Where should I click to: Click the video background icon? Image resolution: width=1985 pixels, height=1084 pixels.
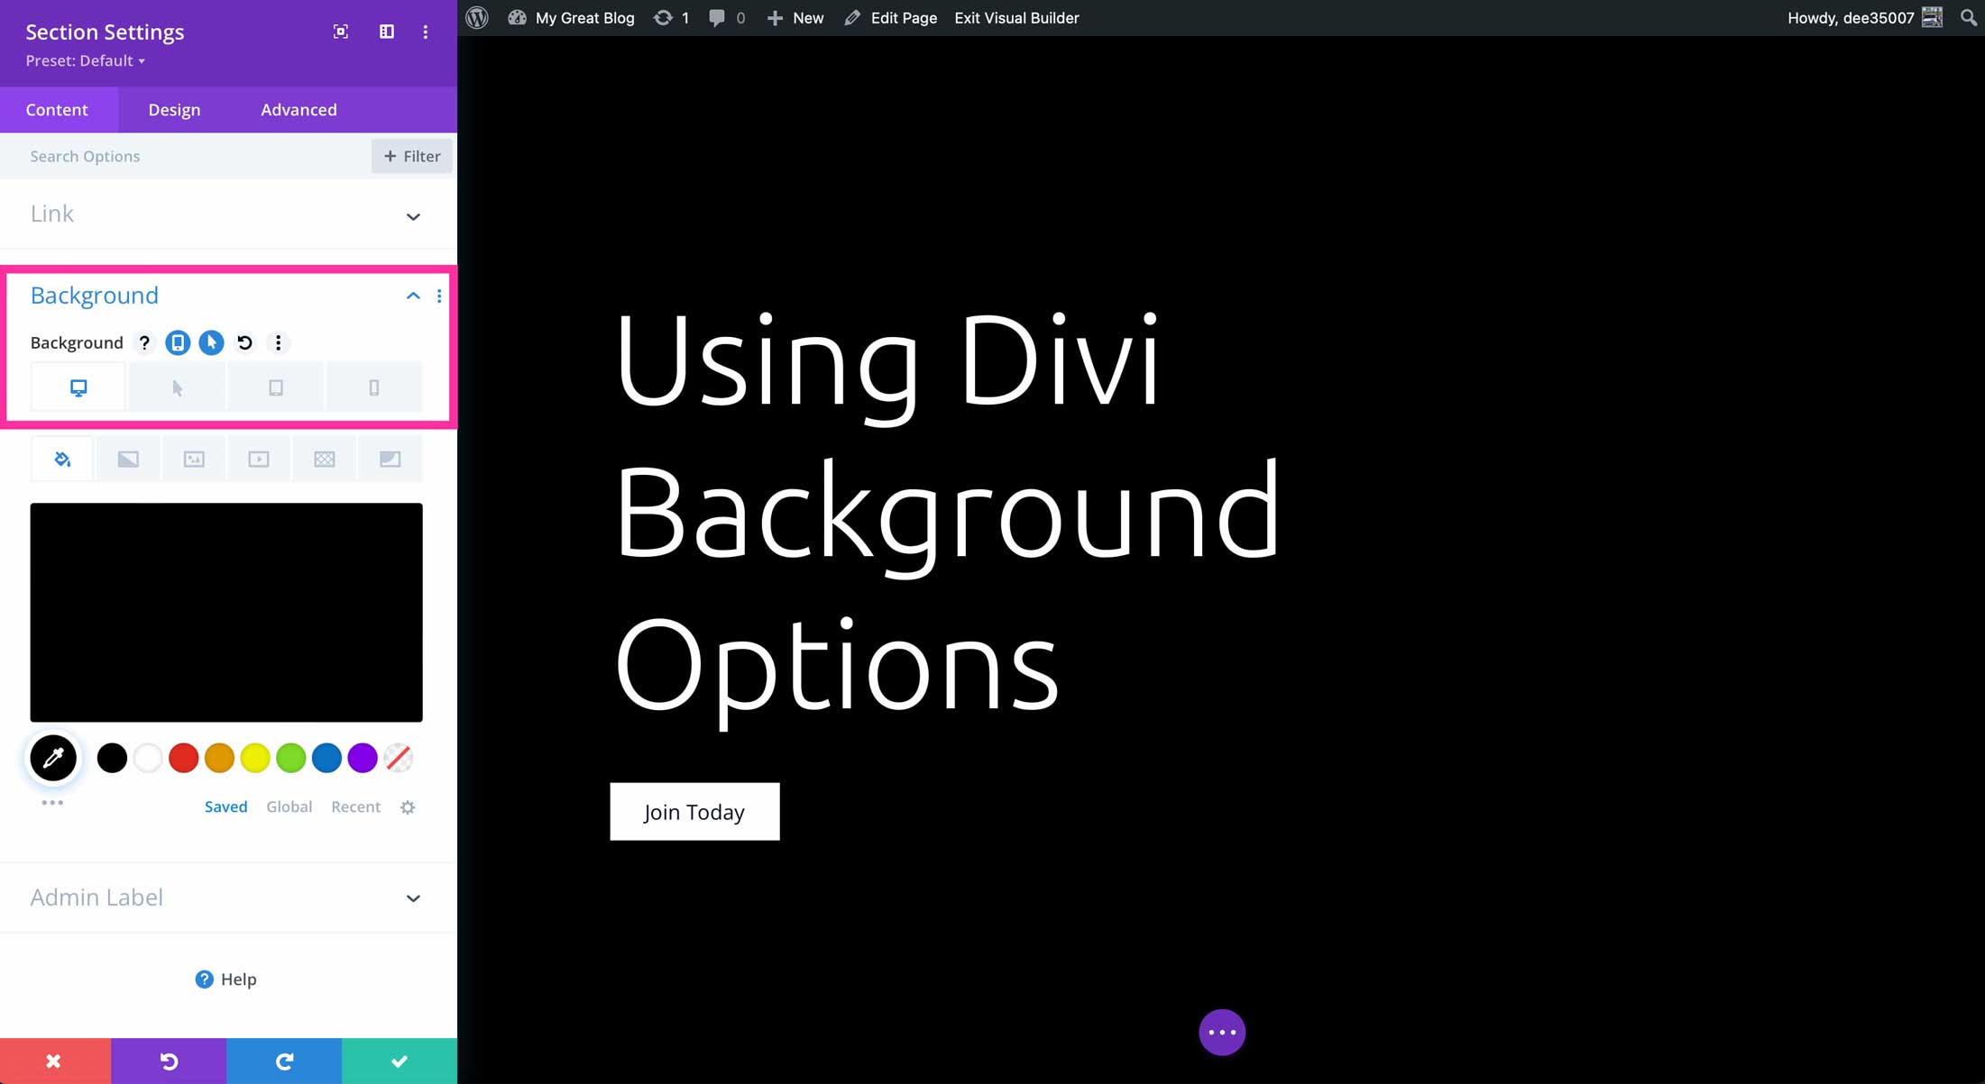click(259, 460)
